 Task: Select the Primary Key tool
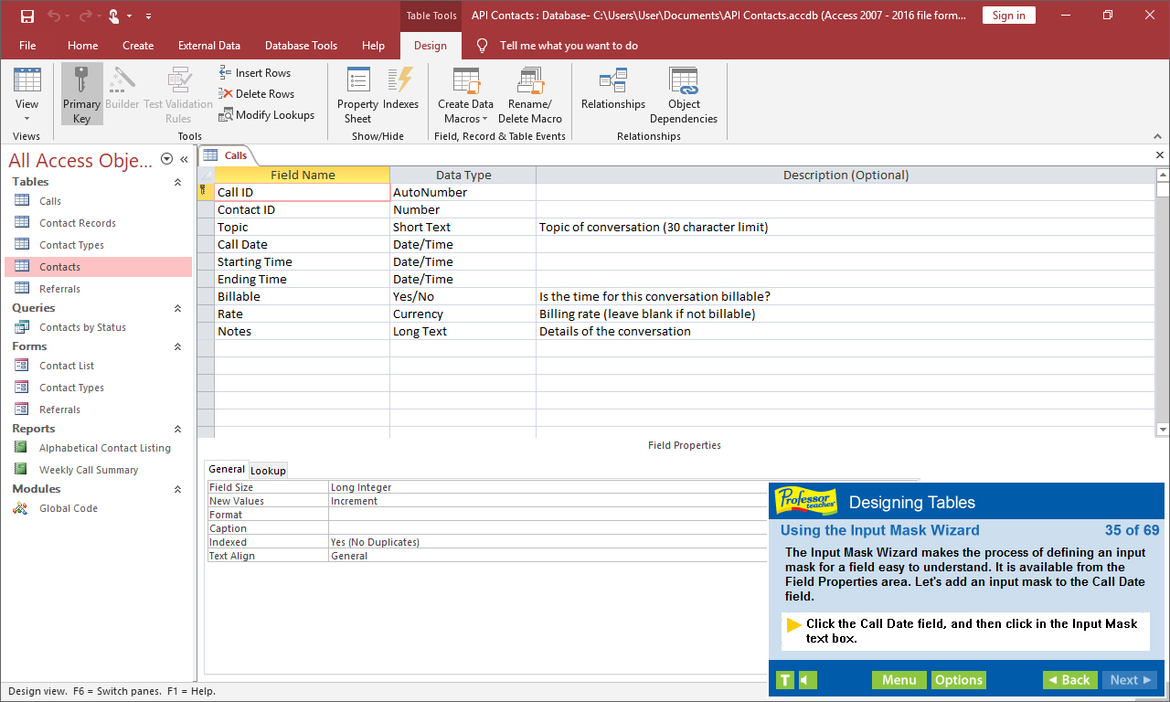click(x=81, y=92)
